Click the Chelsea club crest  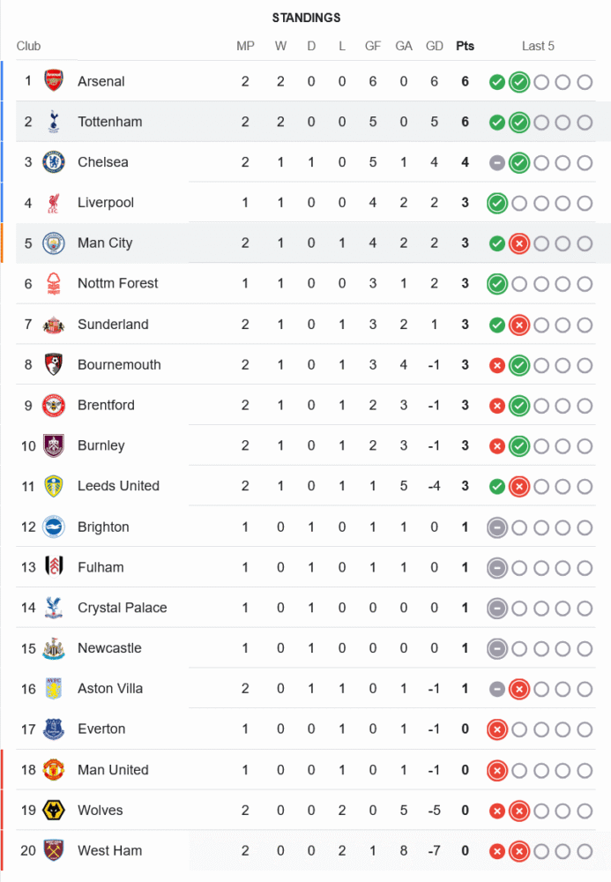(54, 162)
